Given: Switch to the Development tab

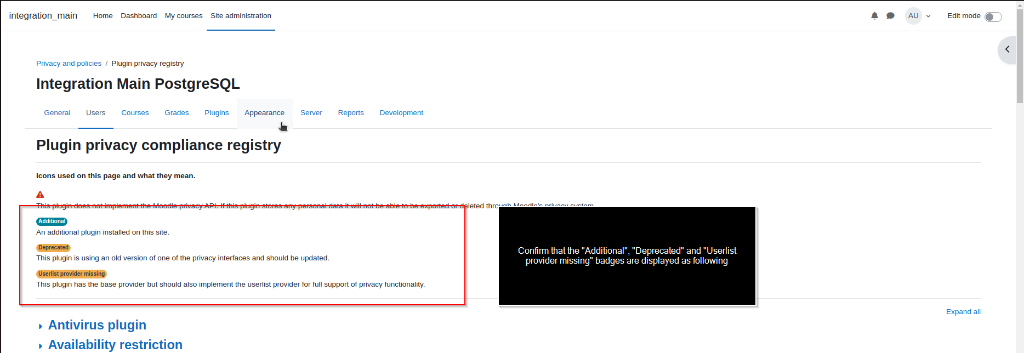Looking at the screenshot, I should 401,113.
